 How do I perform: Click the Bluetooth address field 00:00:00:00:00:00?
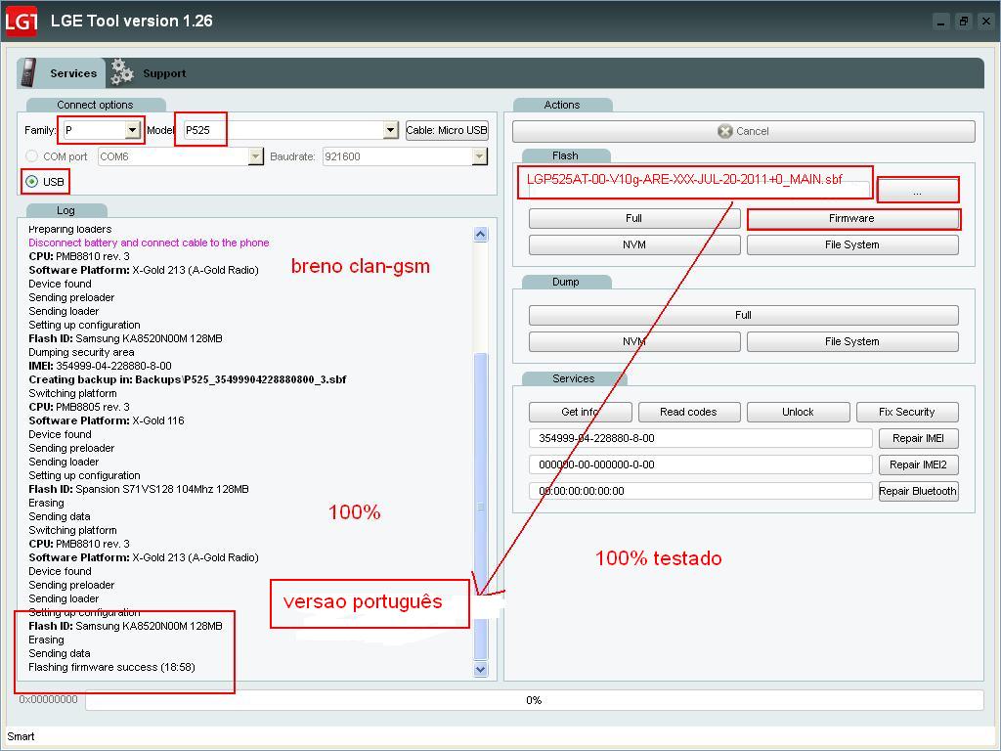point(700,491)
